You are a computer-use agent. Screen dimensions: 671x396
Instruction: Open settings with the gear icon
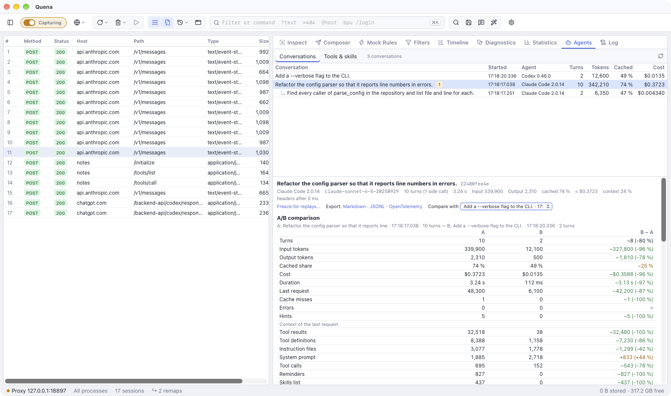pyautogui.click(x=512, y=23)
